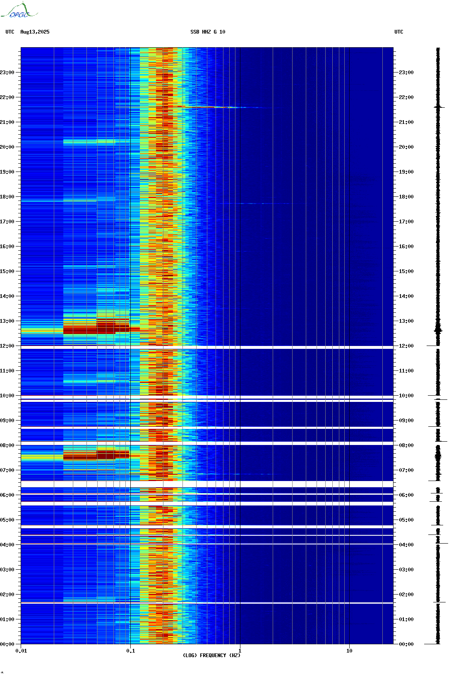456x677 pixels.
Task: Click 12:00 on the left time axis
Action: coord(7,346)
